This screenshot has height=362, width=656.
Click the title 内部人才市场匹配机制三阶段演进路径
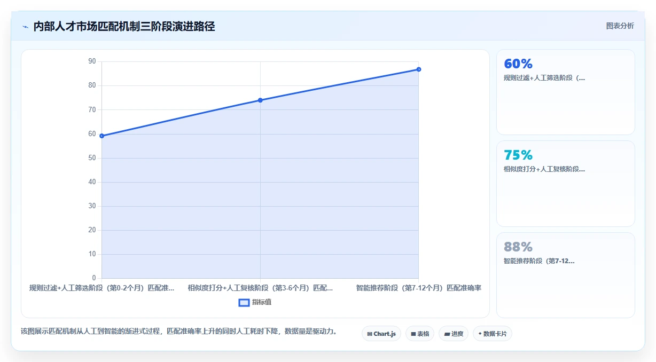124,26
